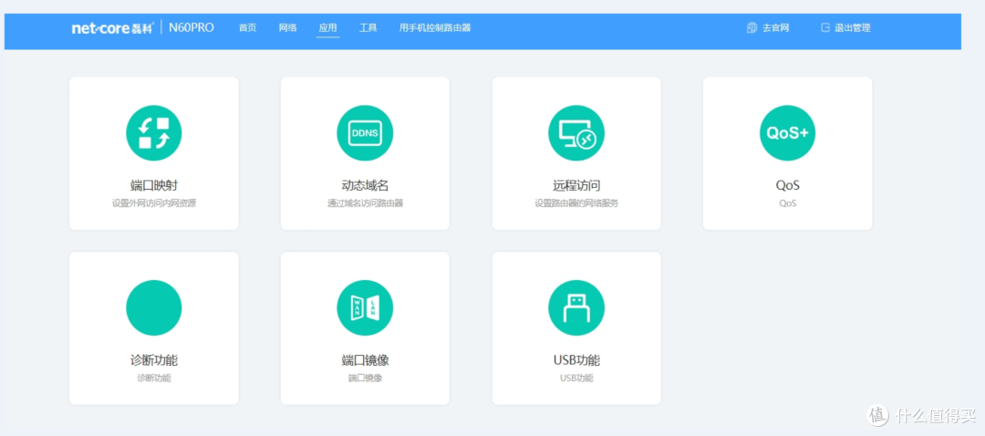The height and width of the screenshot is (436, 985).
Task: Click the USB function icon
Action: point(576,307)
